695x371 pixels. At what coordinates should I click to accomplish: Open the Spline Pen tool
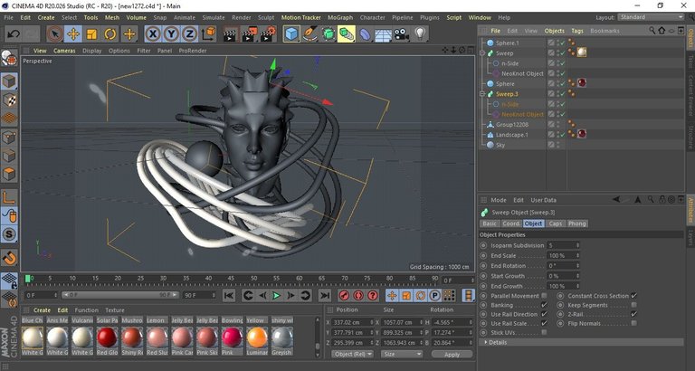pyautogui.click(x=309, y=34)
